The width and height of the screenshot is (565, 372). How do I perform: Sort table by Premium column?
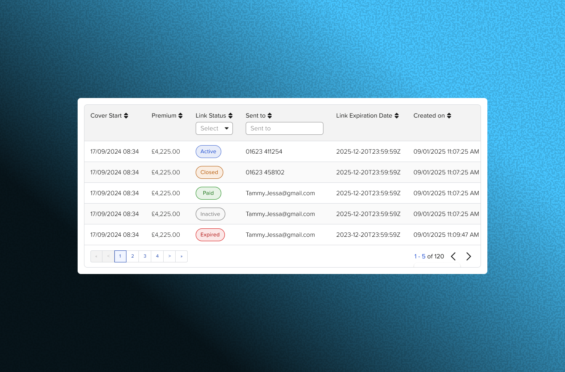(x=180, y=115)
